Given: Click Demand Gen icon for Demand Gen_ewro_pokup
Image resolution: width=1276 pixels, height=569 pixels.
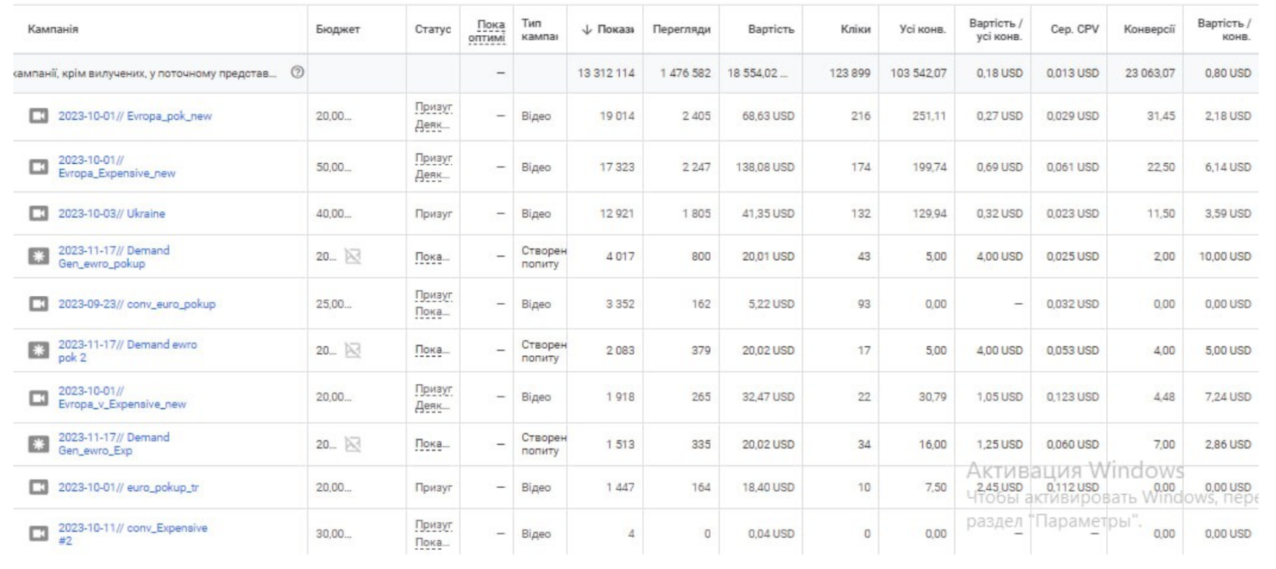Looking at the screenshot, I should coord(39,256).
